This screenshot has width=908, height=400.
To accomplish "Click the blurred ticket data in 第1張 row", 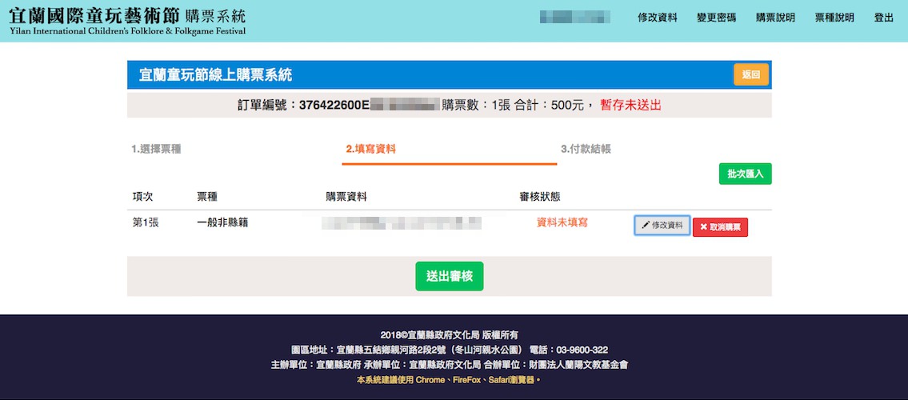I will [402, 222].
